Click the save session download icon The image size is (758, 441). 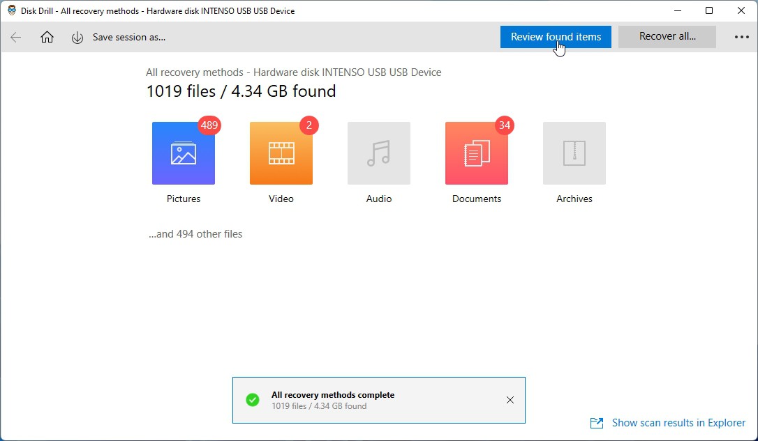click(x=77, y=38)
